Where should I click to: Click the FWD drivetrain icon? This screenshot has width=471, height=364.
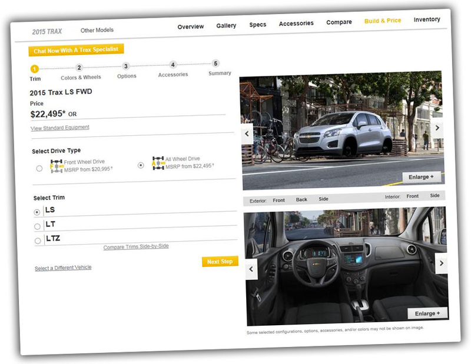pyautogui.click(x=57, y=166)
